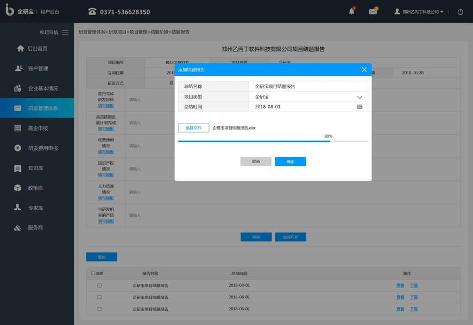Open 填写模板 link under 是否完成研发目标
Screen dimensions: 473x325
[106, 106]
